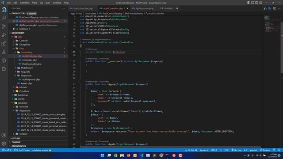Open the Selection menu

click(x=25, y=3)
